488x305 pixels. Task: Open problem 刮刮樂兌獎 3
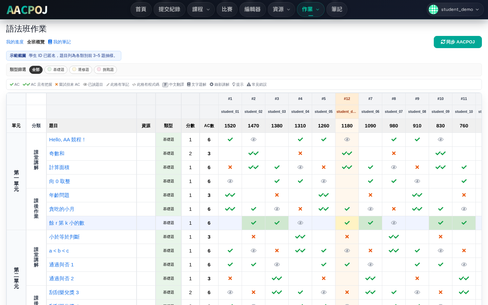[64, 292]
